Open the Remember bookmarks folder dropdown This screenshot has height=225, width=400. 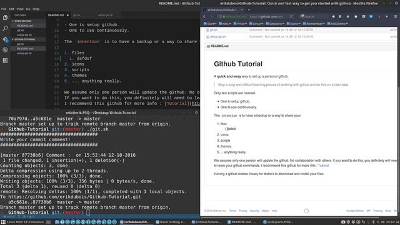click(x=314, y=24)
